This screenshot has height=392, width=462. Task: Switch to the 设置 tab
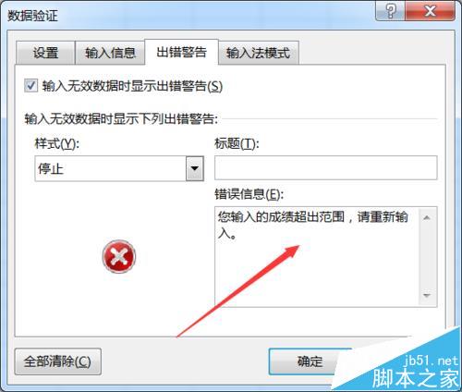pos(45,53)
